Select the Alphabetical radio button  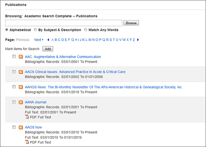point(7,30)
